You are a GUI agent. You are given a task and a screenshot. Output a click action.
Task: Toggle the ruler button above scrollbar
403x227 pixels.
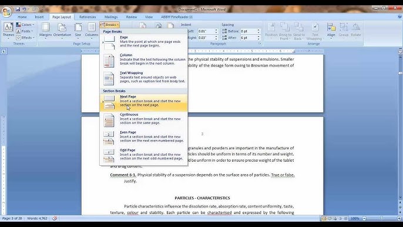[400, 51]
